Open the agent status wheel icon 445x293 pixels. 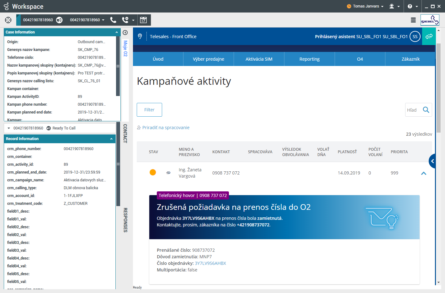[8, 20]
